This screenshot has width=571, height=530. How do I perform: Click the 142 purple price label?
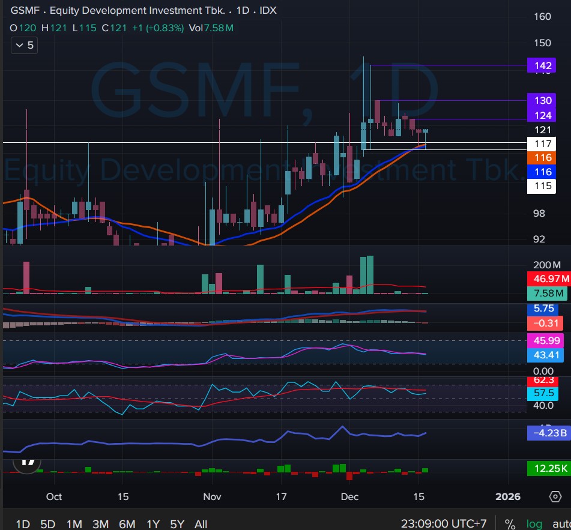click(542, 65)
